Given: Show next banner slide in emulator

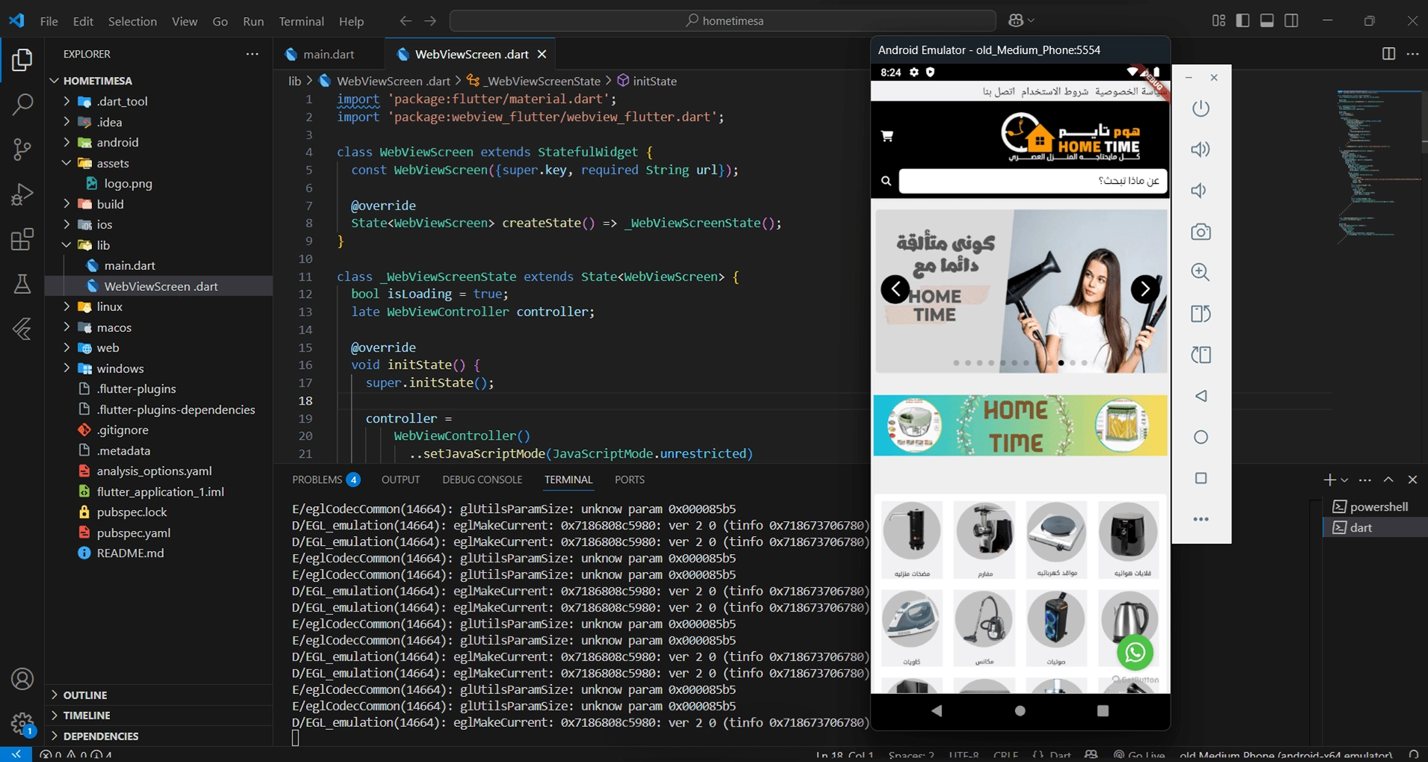Looking at the screenshot, I should click(1144, 289).
